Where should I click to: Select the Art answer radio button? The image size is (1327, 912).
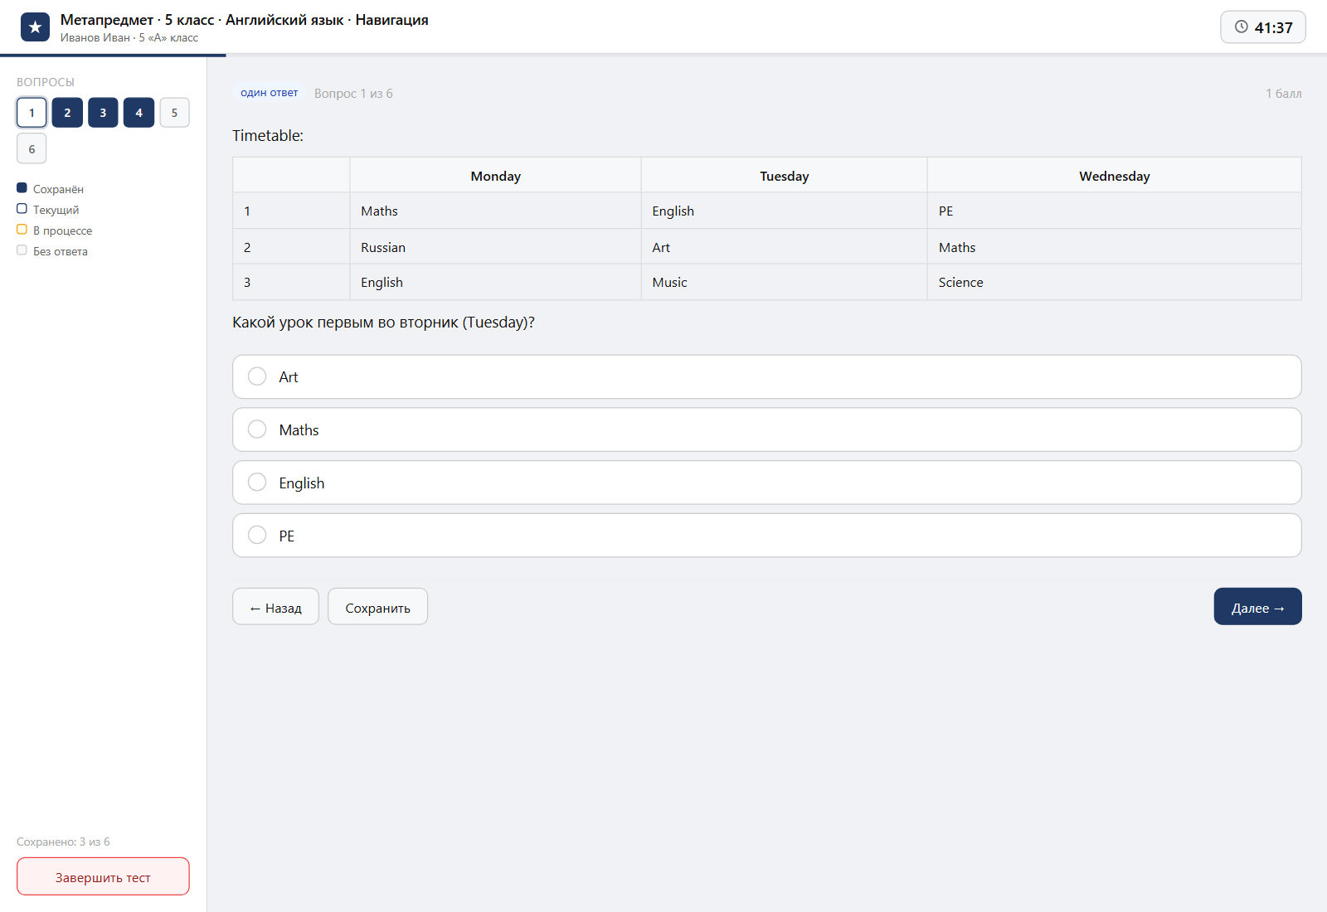257,376
